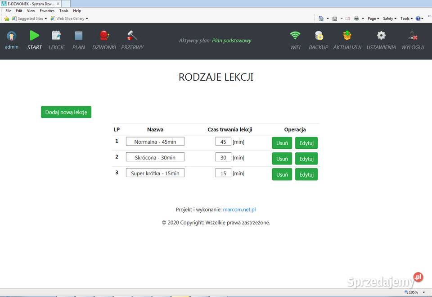
Task: Open the PLAN section icon
Action: [78, 36]
